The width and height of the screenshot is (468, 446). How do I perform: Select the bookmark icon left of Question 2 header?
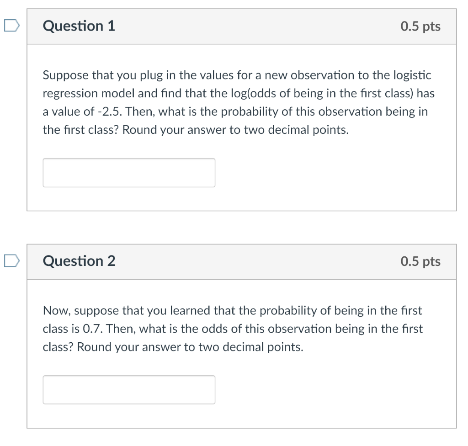pos(11,261)
